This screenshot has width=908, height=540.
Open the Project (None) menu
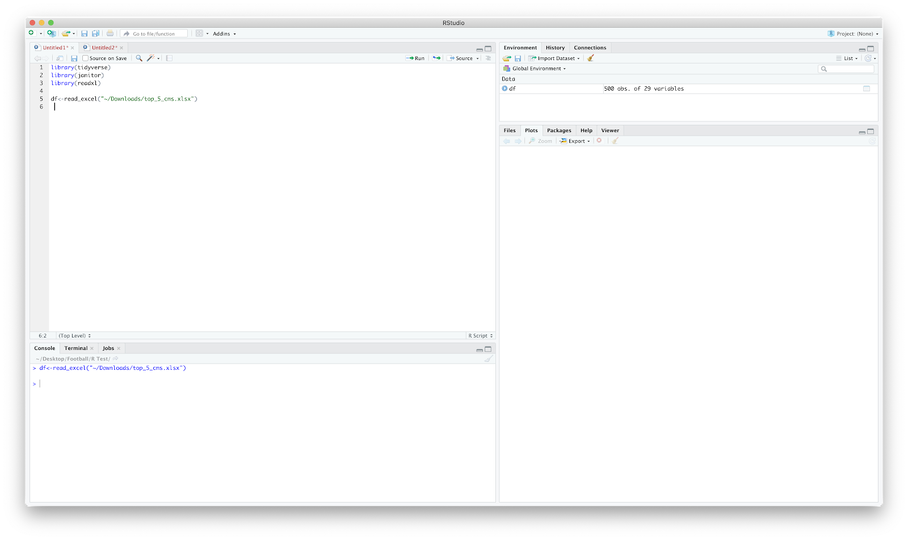[x=853, y=34]
